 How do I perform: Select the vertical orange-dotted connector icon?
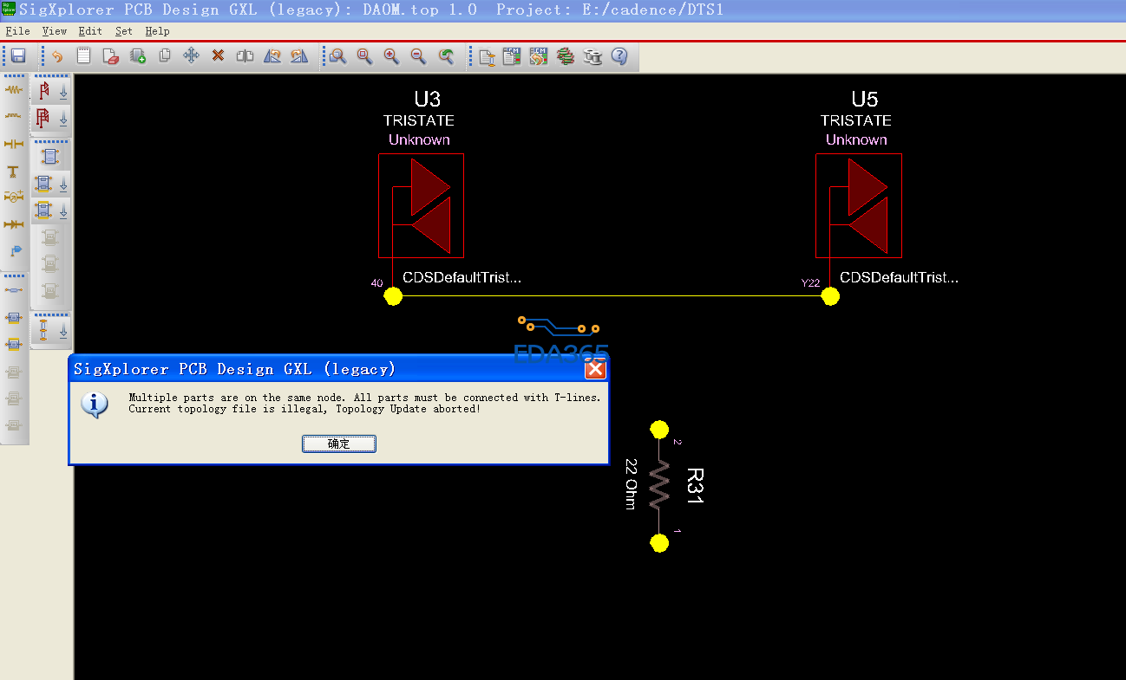[x=44, y=330]
